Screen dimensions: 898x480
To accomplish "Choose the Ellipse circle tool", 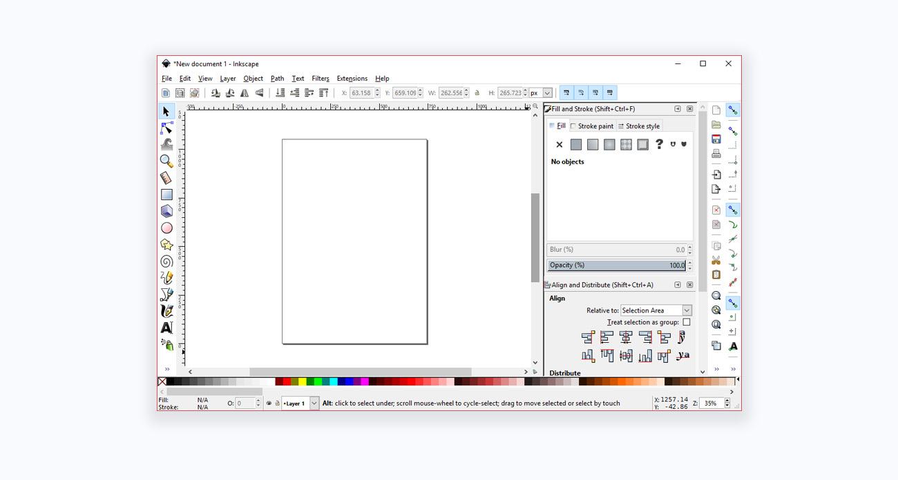I will point(166,228).
